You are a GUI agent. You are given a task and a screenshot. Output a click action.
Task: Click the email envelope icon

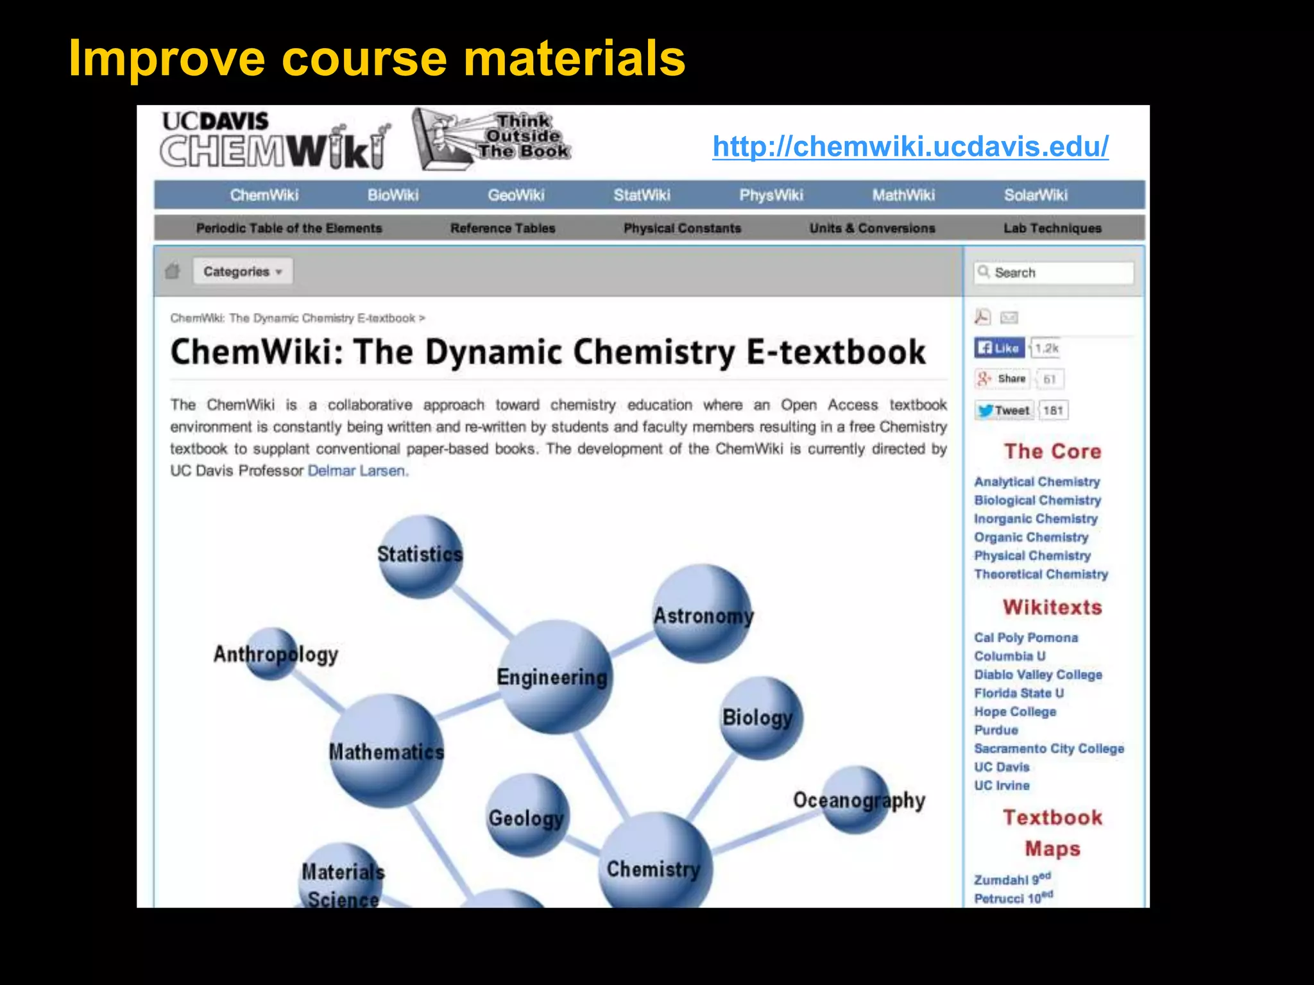pyautogui.click(x=1009, y=317)
